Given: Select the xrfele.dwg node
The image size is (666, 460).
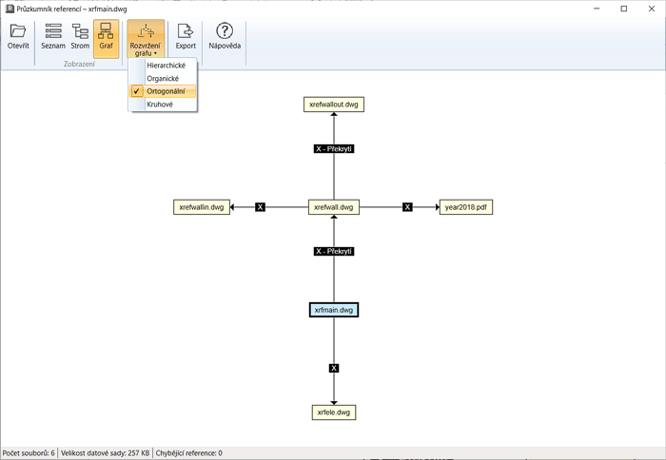Looking at the screenshot, I should (334, 412).
